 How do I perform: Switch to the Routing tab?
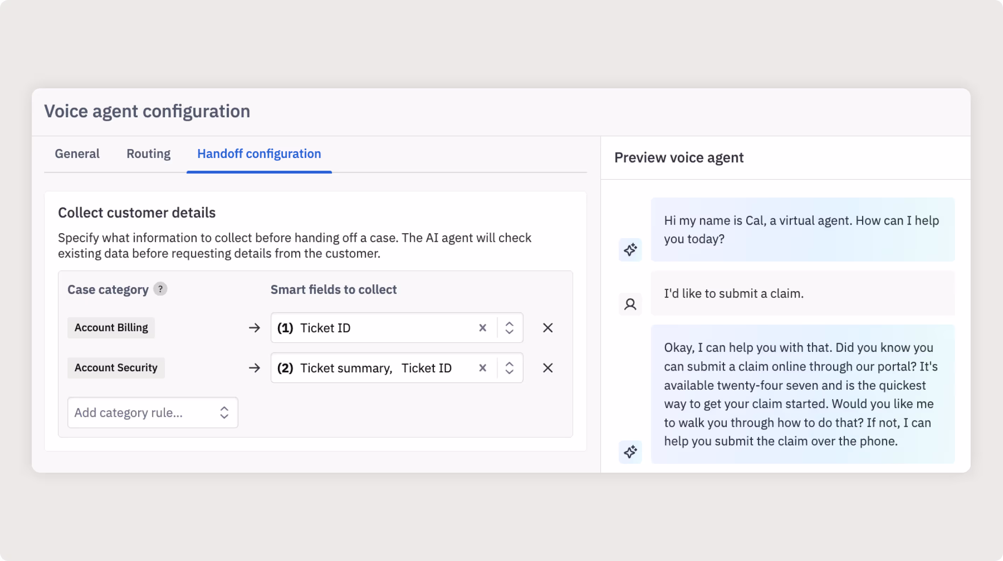(x=148, y=153)
